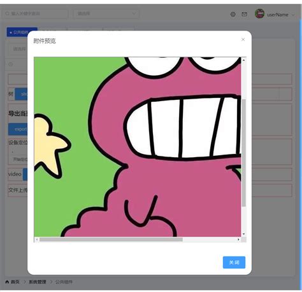Image resolution: width=302 pixels, height=292 pixels.
Task: Go to 系统管理 breadcrumb link
Action: click(x=38, y=282)
